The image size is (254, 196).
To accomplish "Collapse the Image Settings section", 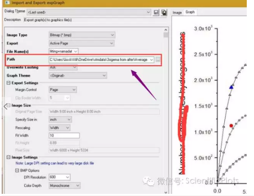I will (x=9, y=157).
